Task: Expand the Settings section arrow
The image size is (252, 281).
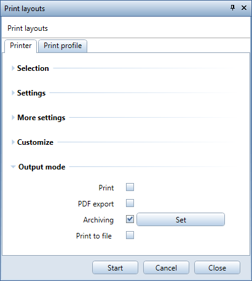Action: pos(13,93)
